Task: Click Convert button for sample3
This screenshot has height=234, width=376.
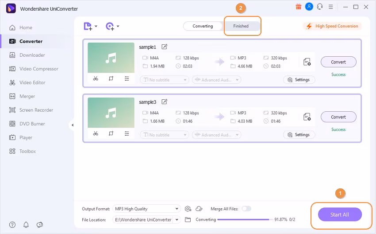Action: click(x=338, y=117)
